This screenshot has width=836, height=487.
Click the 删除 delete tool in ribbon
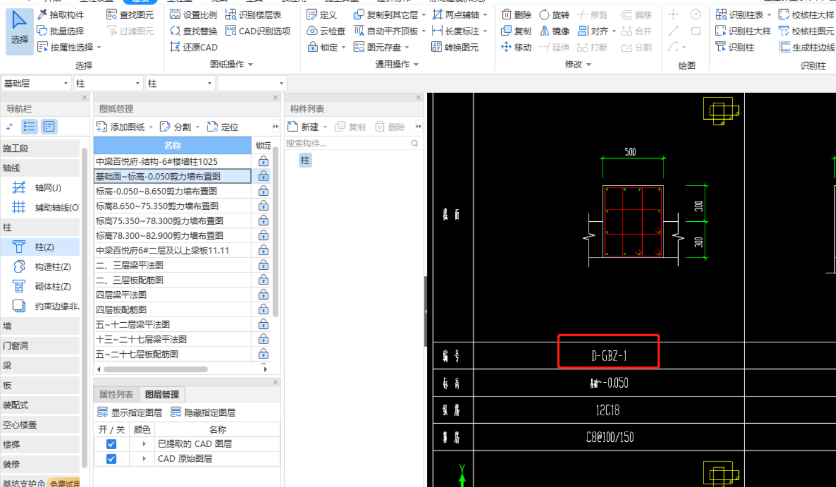(x=516, y=15)
